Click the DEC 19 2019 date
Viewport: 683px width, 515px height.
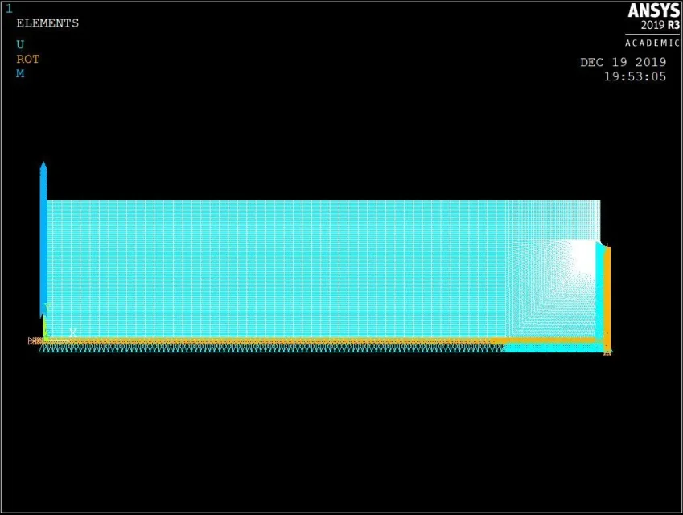(x=623, y=62)
